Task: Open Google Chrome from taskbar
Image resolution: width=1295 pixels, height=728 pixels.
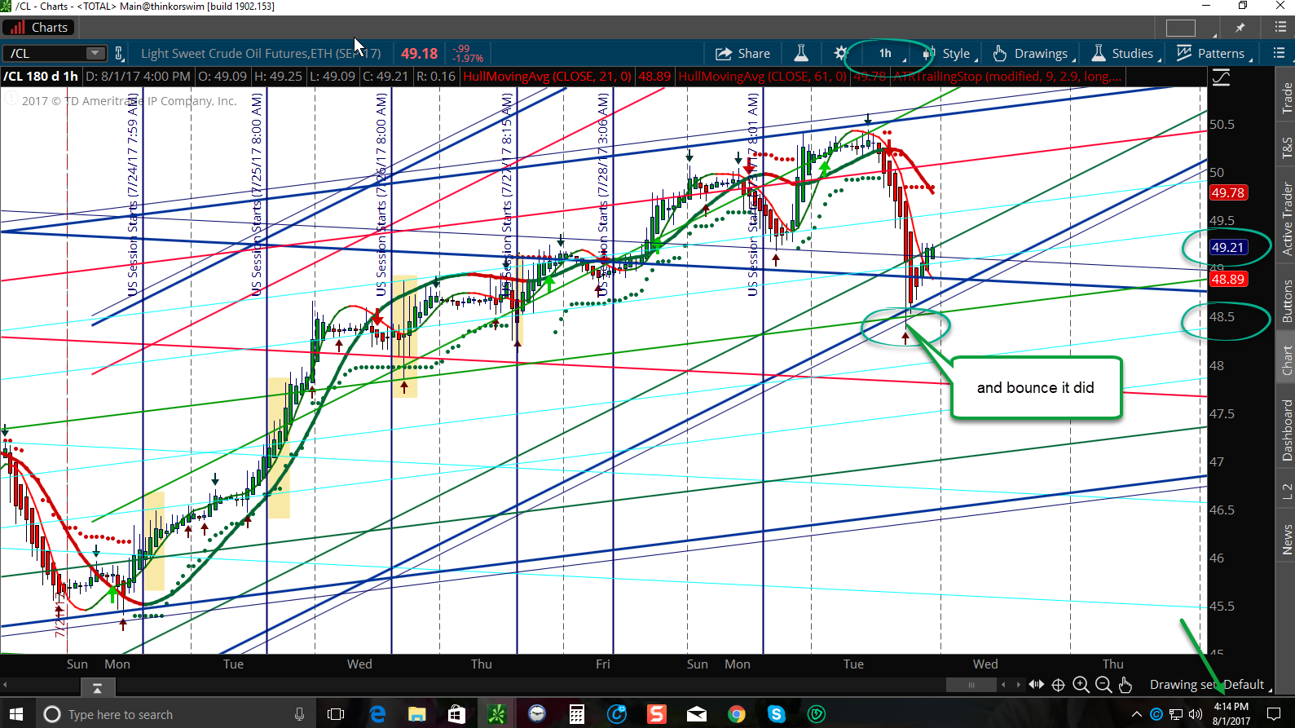Action: 737,714
